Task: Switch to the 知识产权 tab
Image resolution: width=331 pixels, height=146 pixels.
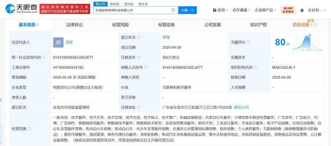Action: pyautogui.click(x=259, y=25)
